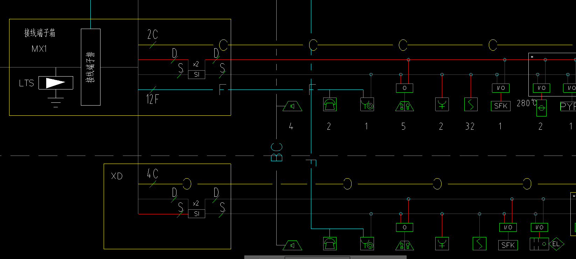
Task: Select the I/O module above the lower SFK
Action: point(508,227)
